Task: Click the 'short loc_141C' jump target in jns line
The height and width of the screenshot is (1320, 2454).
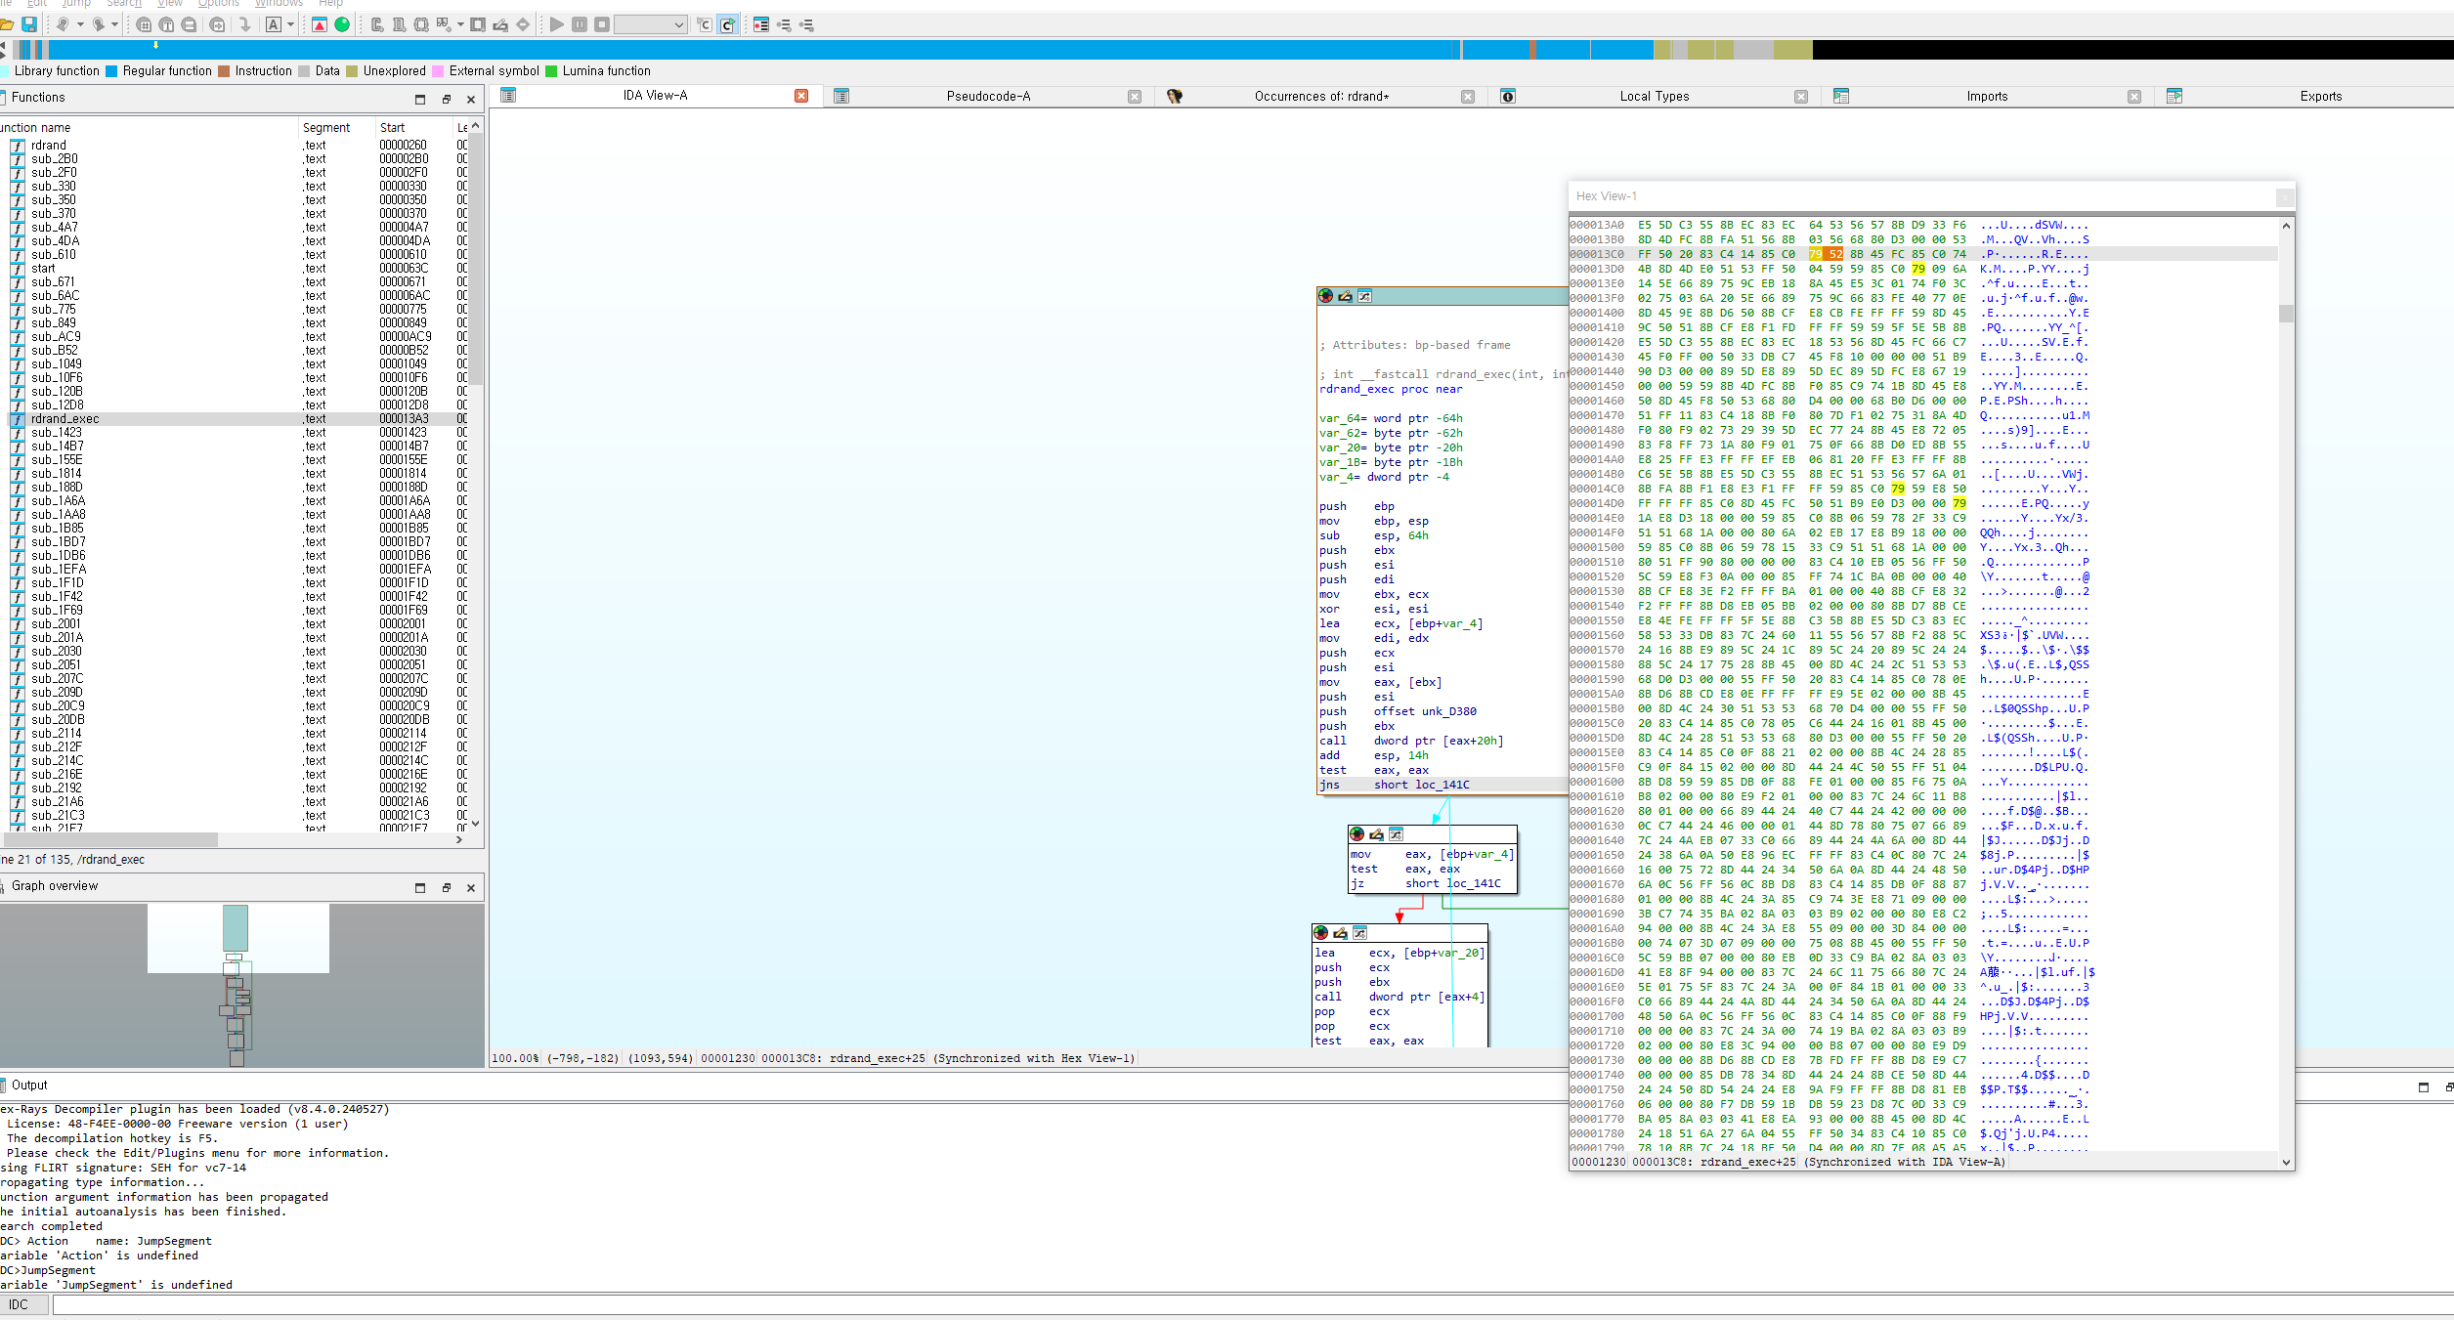Action: [1421, 785]
